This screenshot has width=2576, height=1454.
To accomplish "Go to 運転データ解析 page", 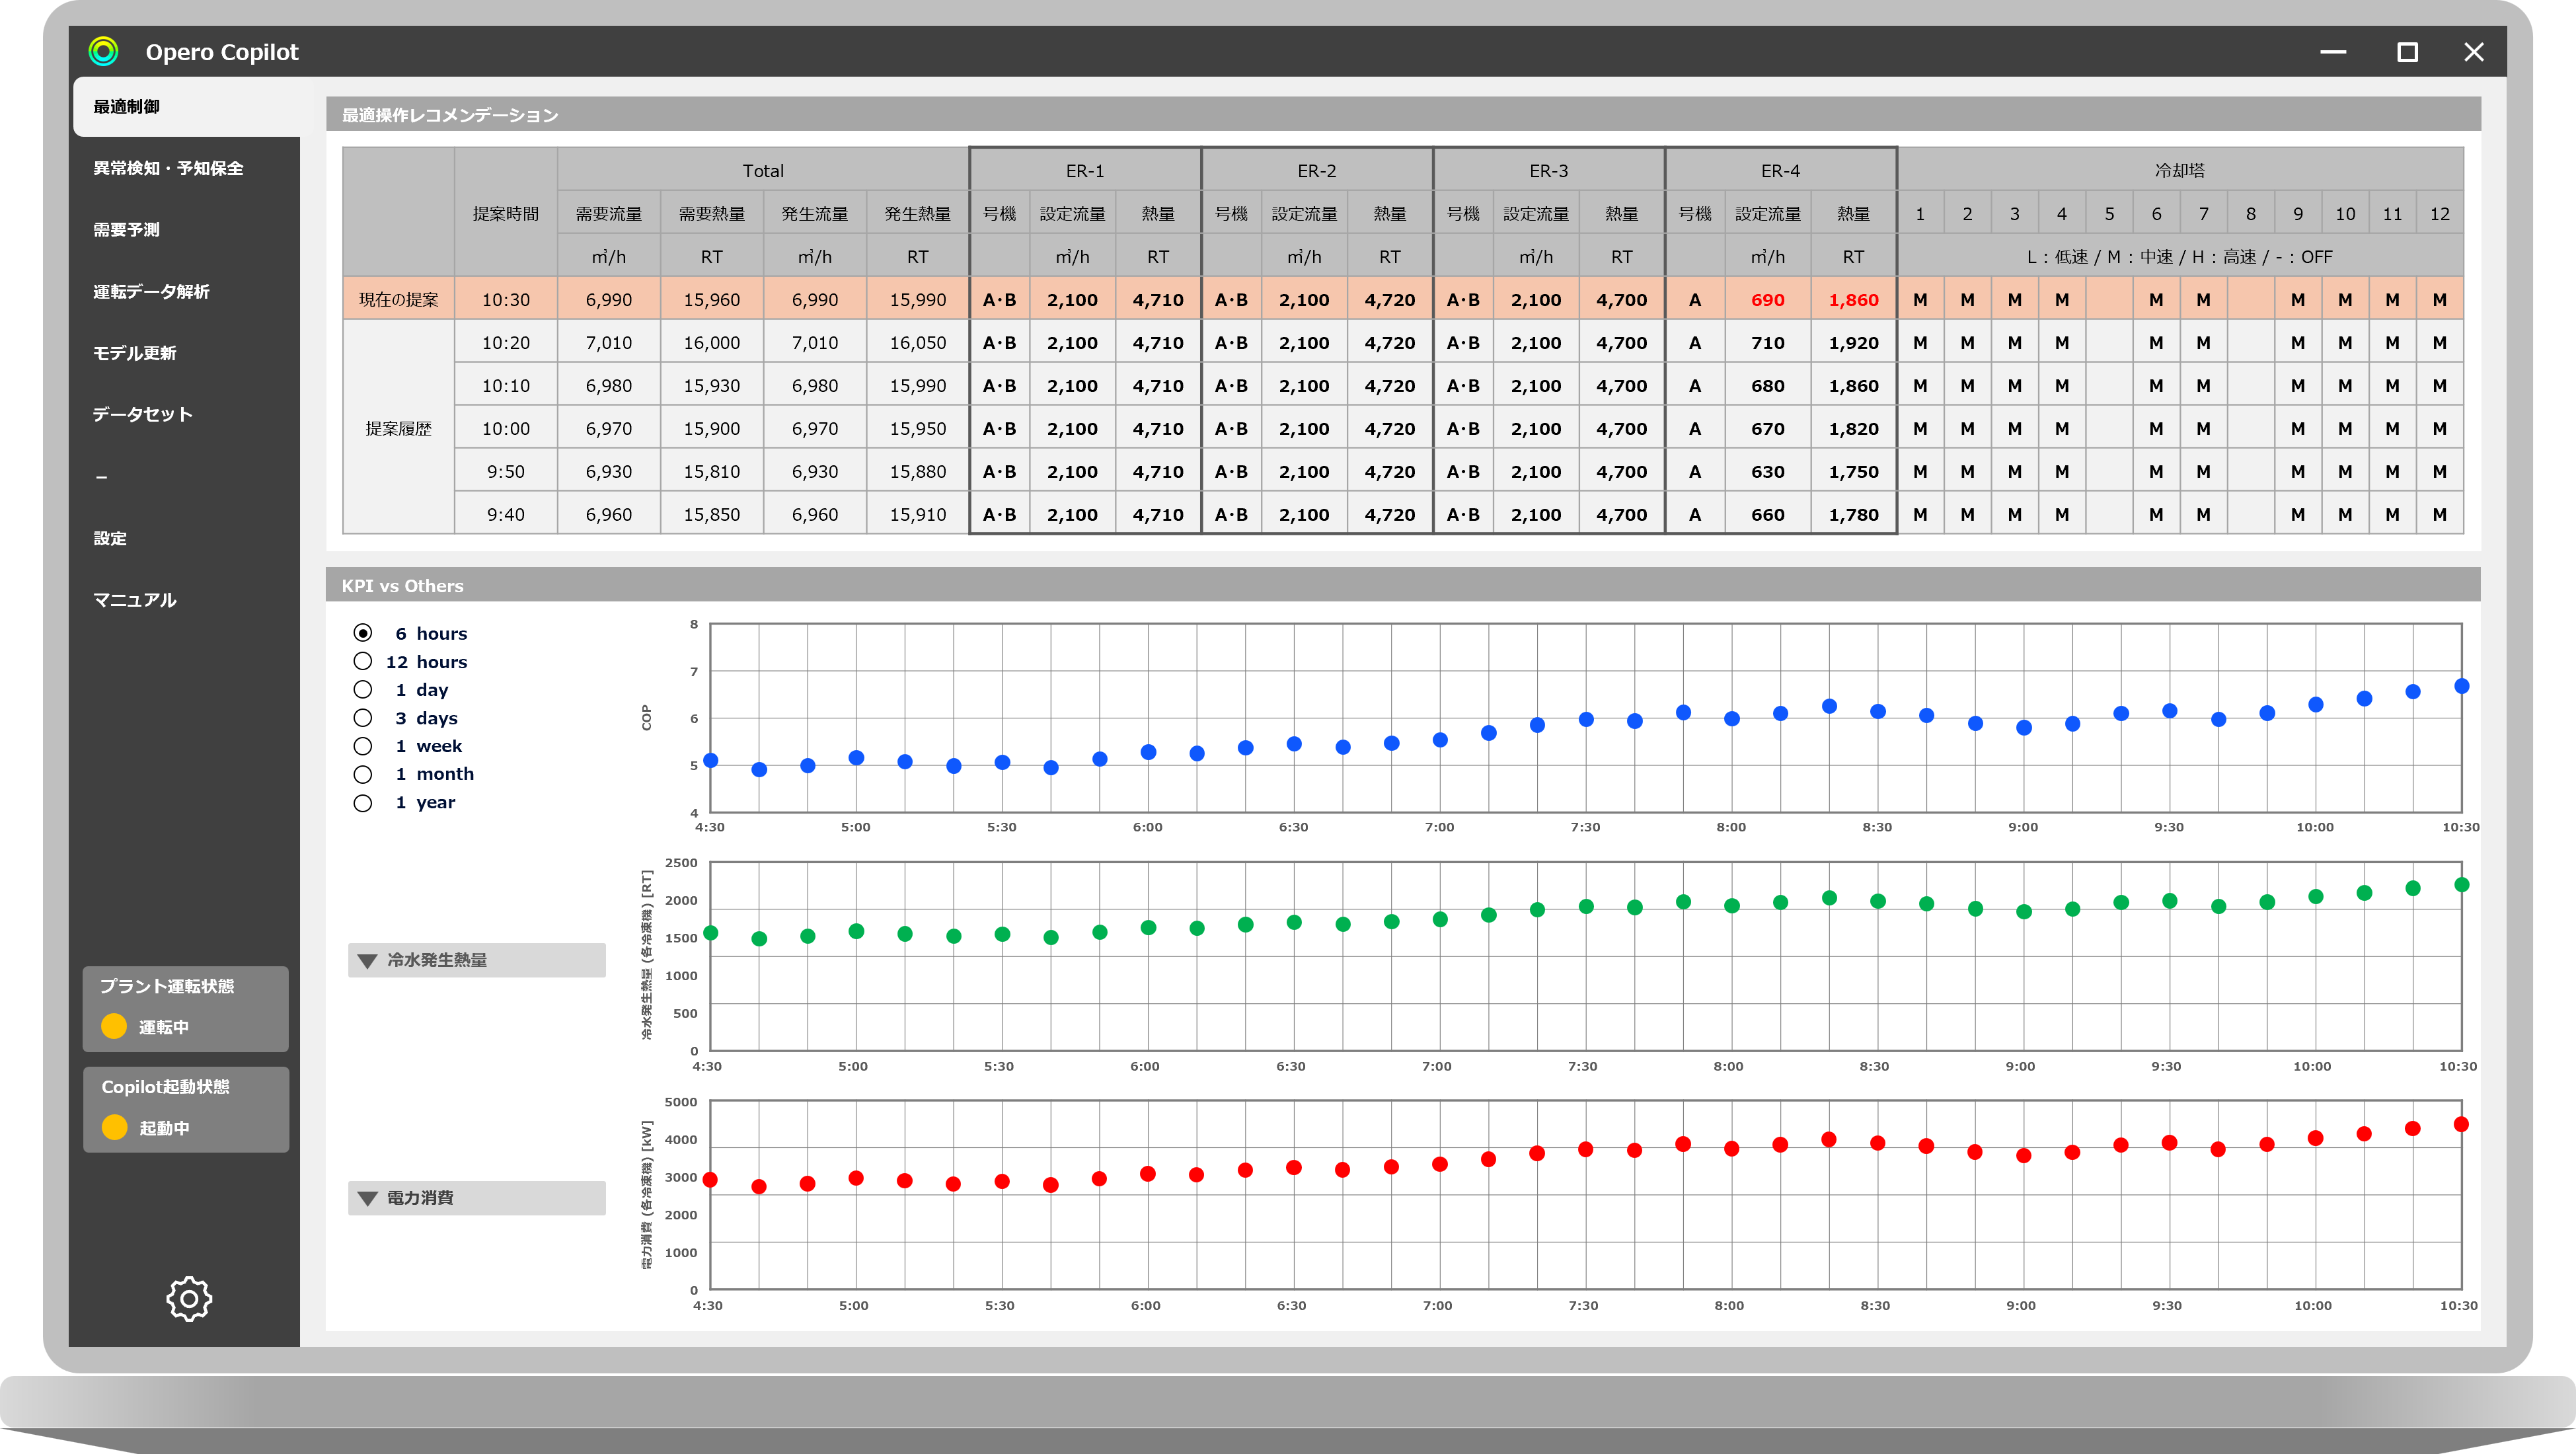I will [x=152, y=292].
